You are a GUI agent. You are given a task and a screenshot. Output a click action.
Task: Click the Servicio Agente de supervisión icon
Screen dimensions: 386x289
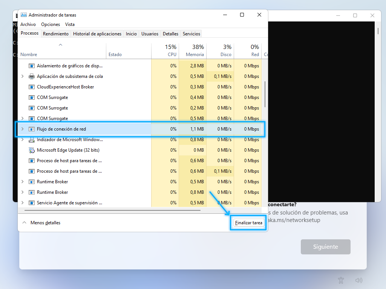click(32, 203)
